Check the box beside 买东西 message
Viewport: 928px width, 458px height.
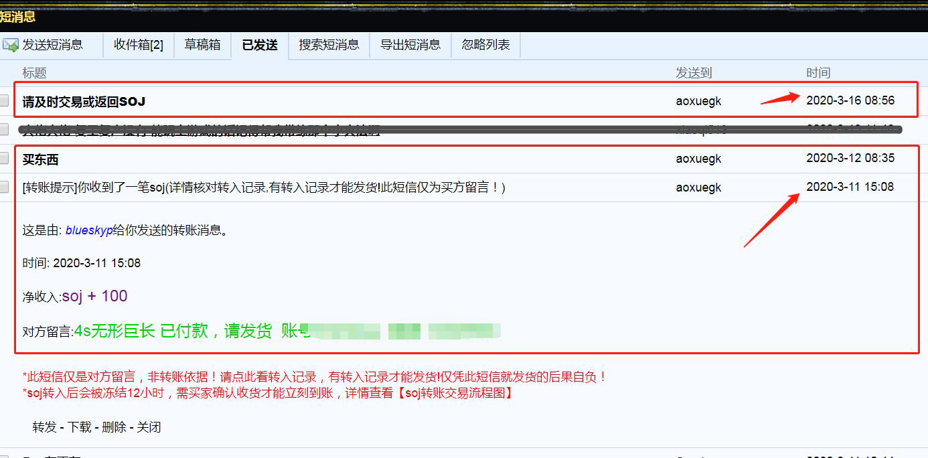coord(4,159)
